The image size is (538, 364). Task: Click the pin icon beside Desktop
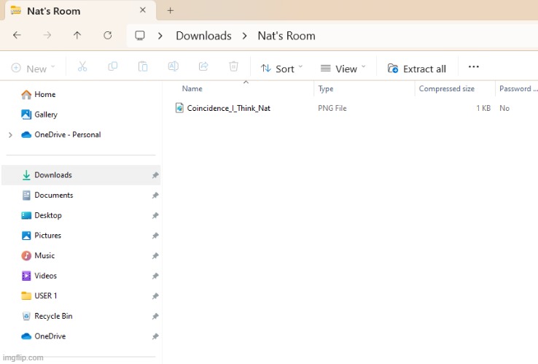click(155, 216)
